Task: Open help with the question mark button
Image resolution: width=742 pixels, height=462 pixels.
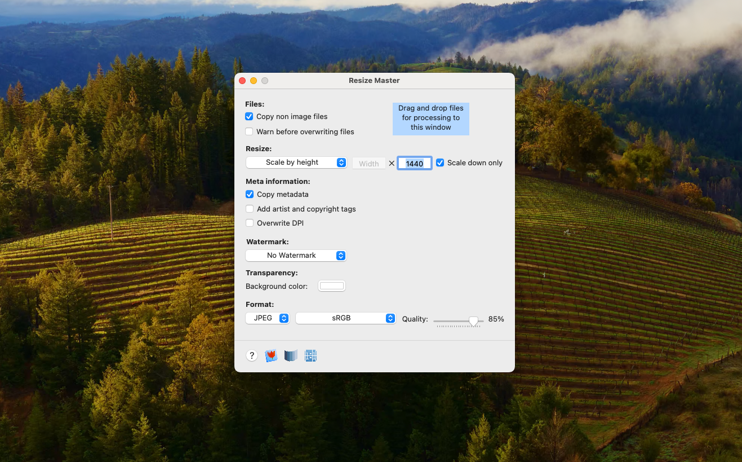Action: point(252,355)
